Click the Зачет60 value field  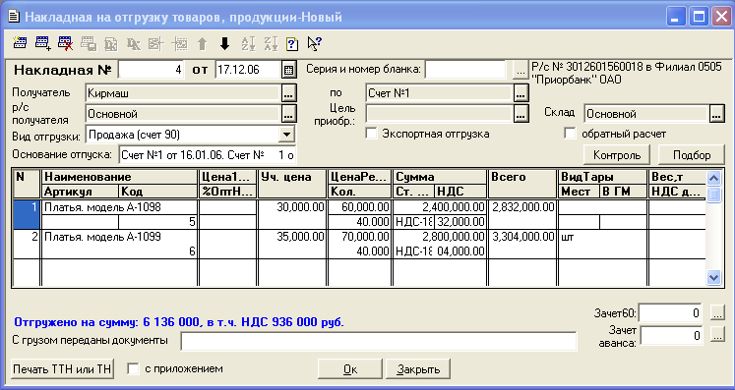(x=671, y=312)
